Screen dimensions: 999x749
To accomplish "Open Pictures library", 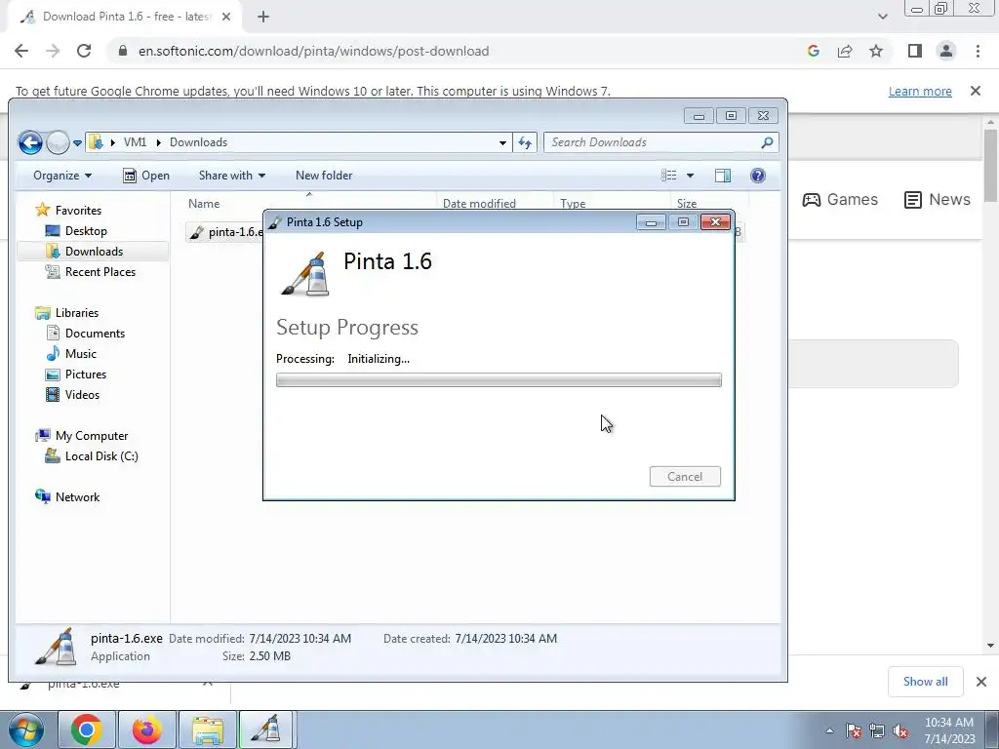I will click(86, 374).
